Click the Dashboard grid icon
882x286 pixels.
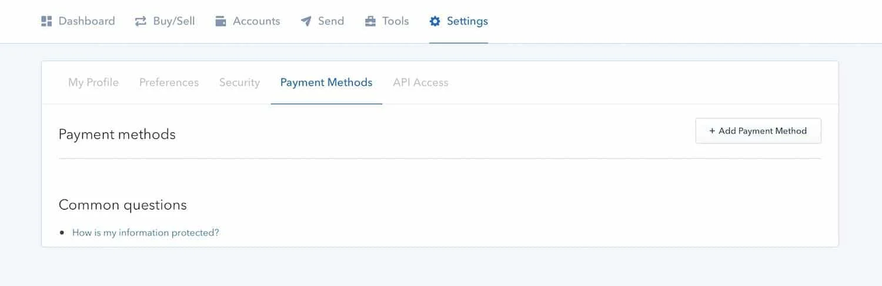46,22
